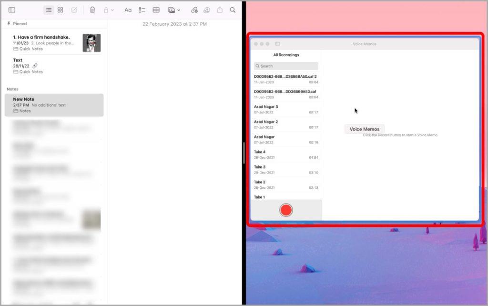The height and width of the screenshot is (306, 488).
Task: Open the pinned note 'Have a firm handshake'
Action: coord(54,43)
